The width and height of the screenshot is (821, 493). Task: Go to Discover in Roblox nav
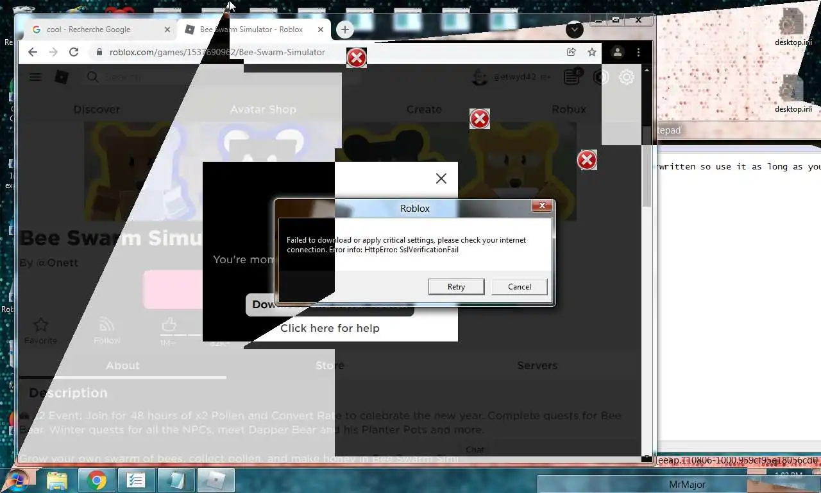coord(97,109)
